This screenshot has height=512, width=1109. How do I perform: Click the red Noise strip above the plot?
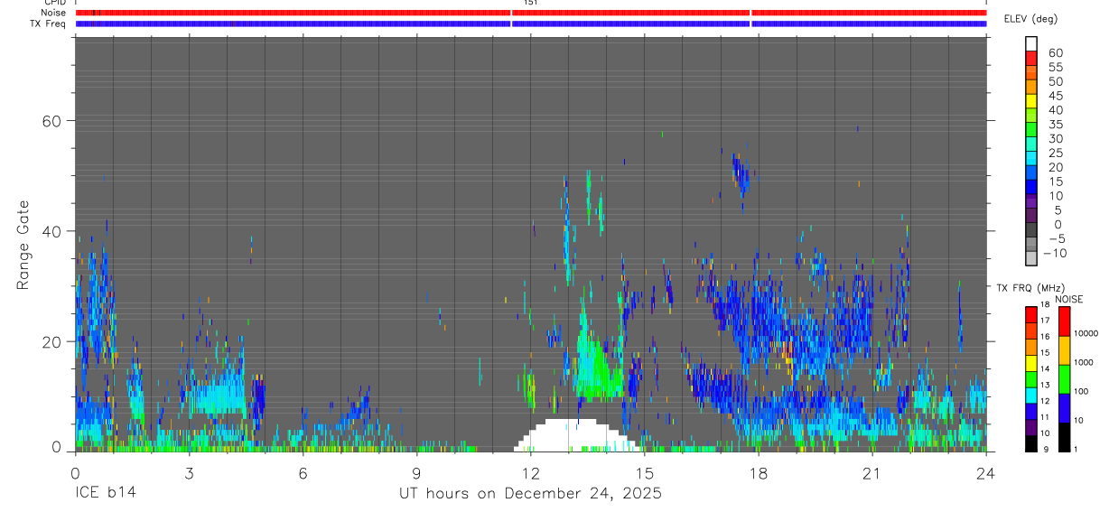[531, 13]
